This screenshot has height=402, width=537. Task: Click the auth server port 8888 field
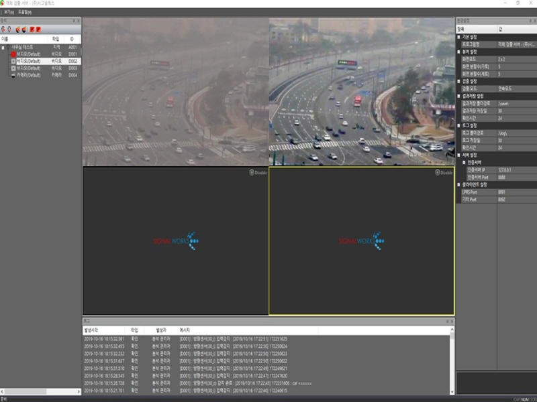click(x=517, y=178)
